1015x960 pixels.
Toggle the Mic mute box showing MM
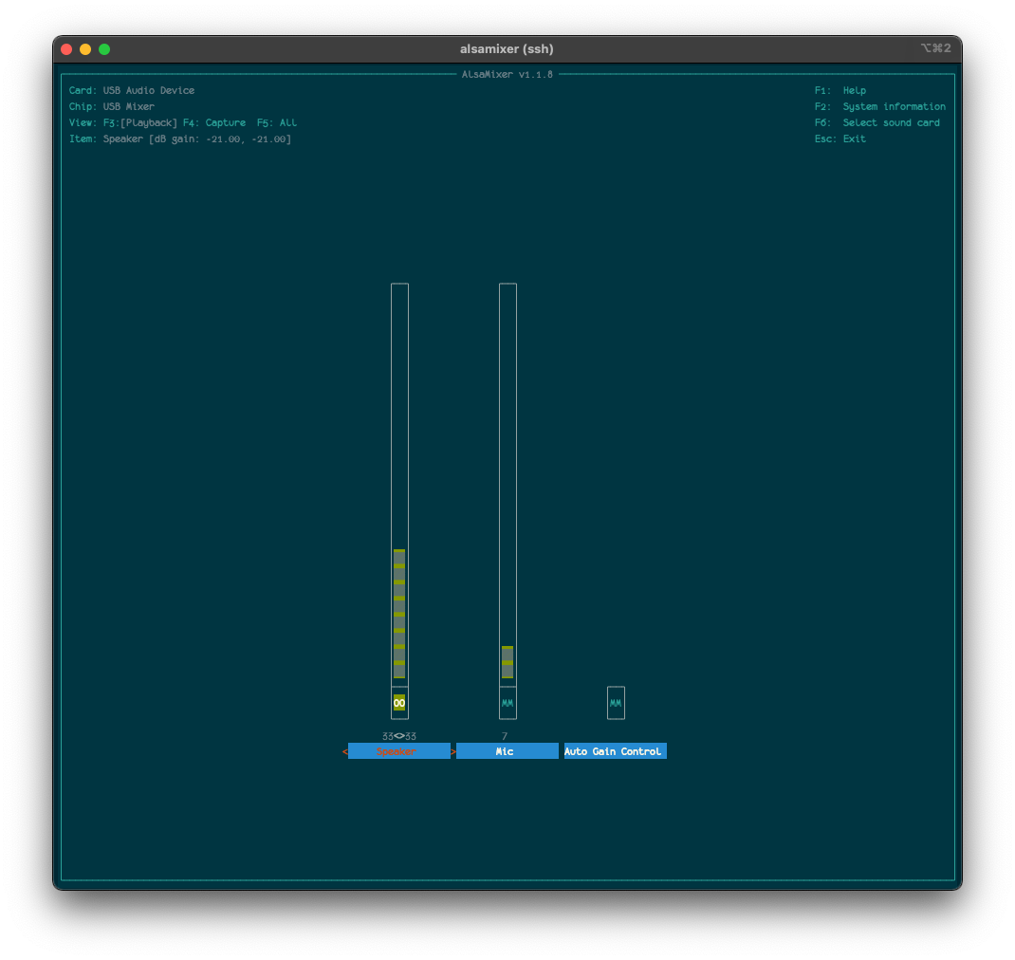pos(507,703)
